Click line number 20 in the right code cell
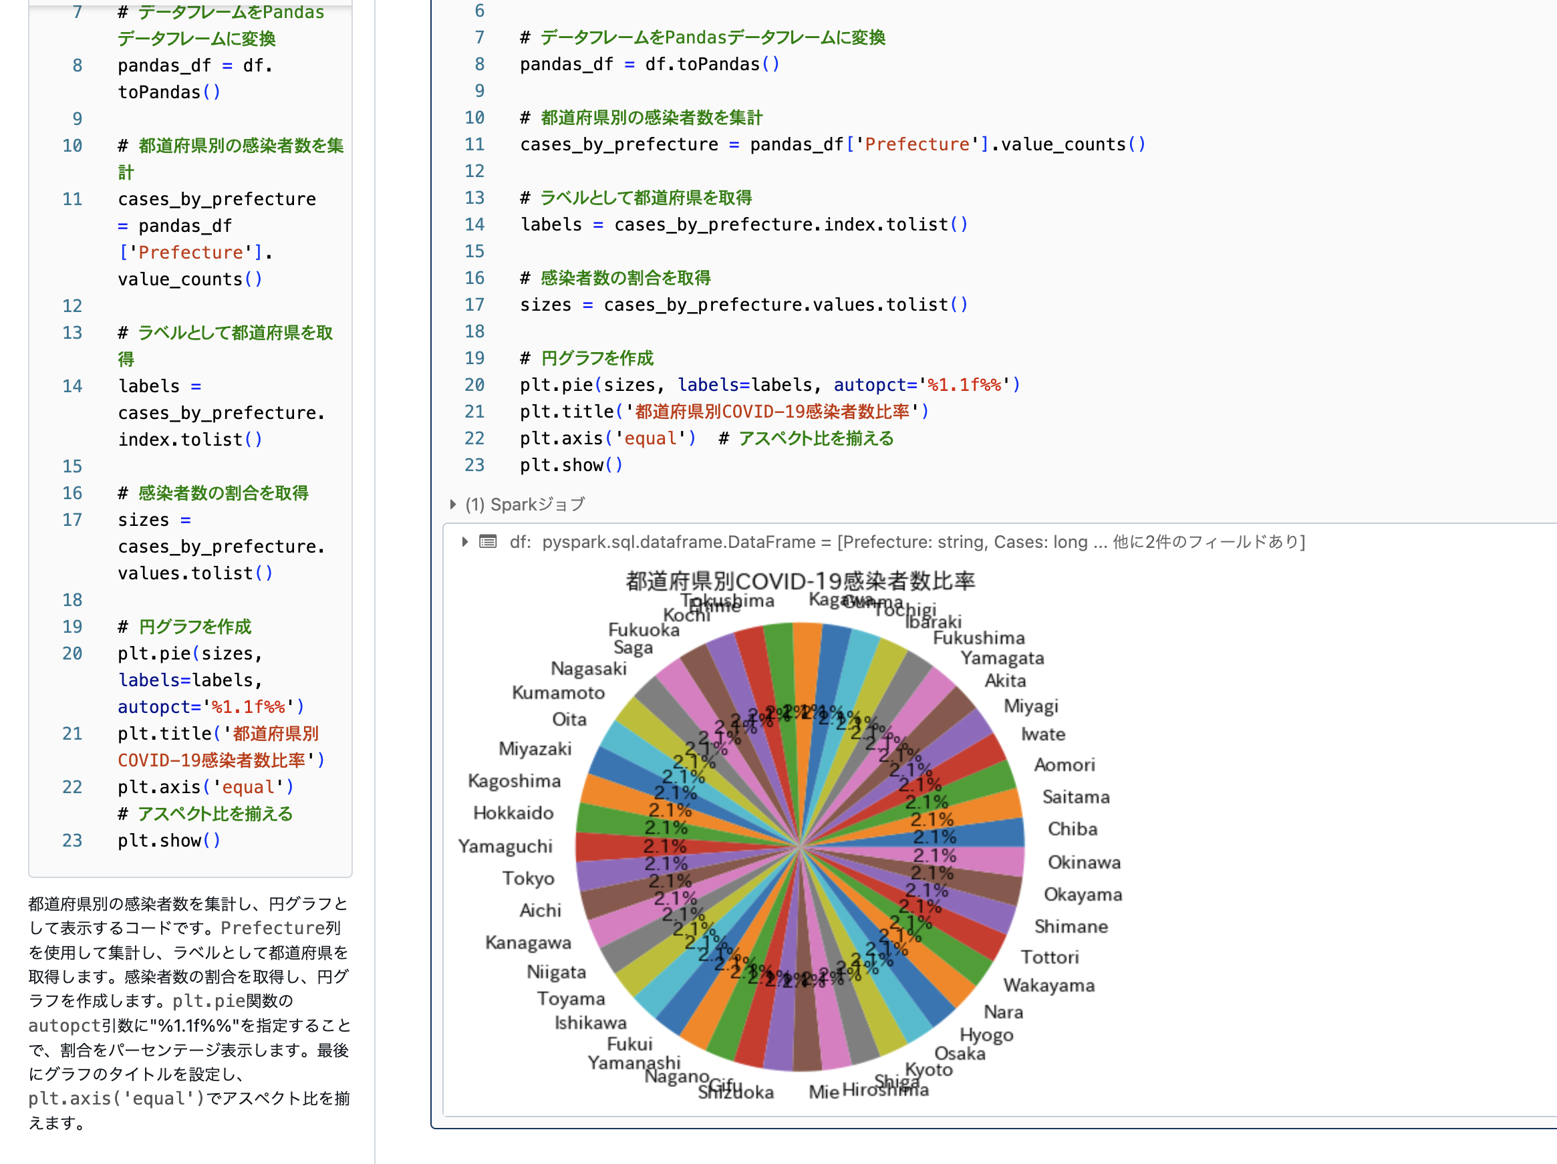Image resolution: width=1557 pixels, height=1164 pixels. (x=474, y=384)
